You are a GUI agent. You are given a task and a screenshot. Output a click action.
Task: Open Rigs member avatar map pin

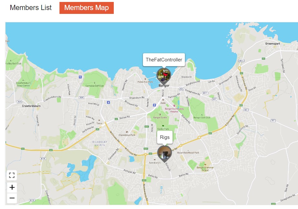pyautogui.click(x=165, y=153)
